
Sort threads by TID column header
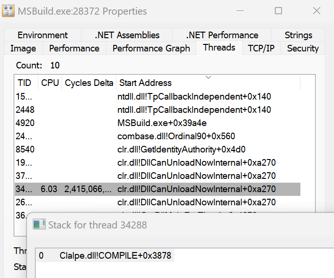25,83
